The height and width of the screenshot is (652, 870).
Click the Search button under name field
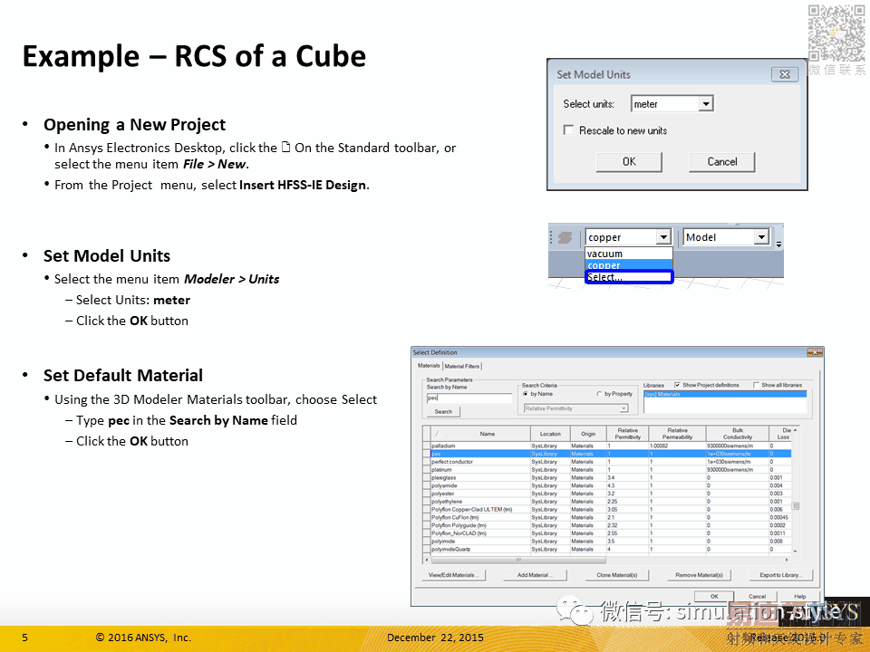coord(443,411)
